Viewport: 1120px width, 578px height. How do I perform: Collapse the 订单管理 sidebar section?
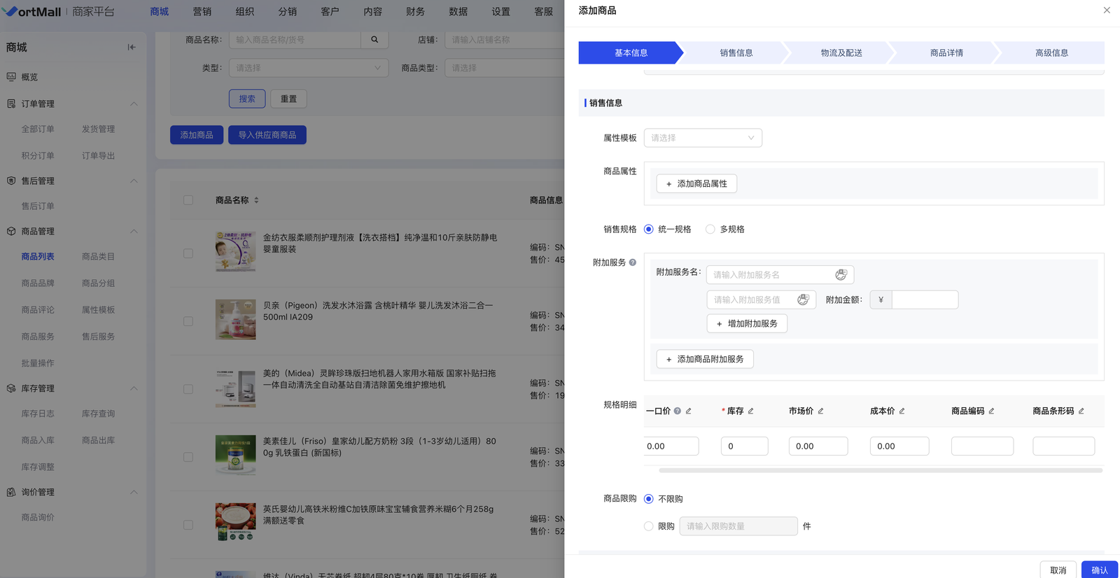134,104
